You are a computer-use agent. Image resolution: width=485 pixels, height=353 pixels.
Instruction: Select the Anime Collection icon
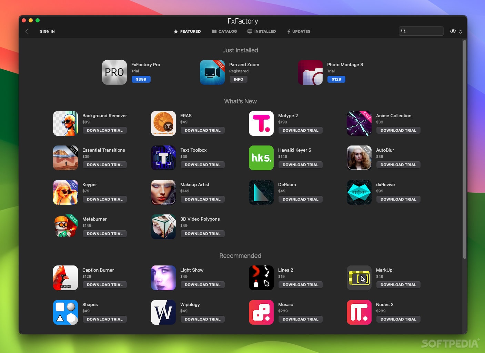click(x=359, y=123)
